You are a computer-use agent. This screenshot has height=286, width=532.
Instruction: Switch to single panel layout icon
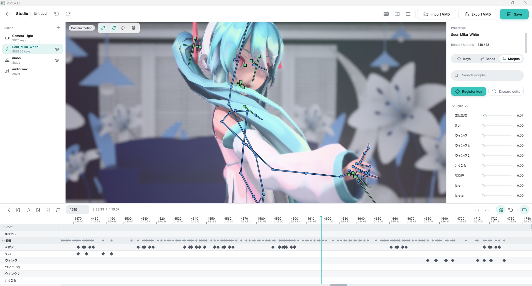pos(386,14)
